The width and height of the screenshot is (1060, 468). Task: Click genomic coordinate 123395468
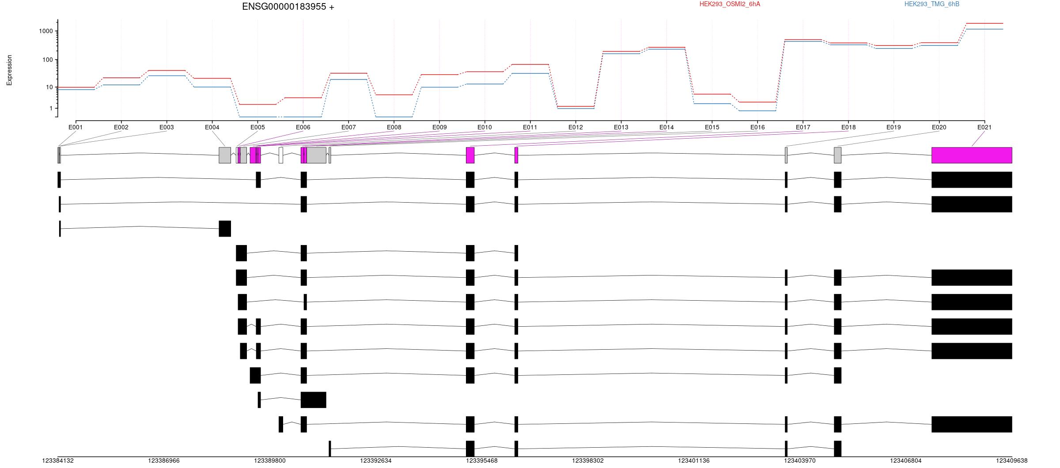click(482, 460)
